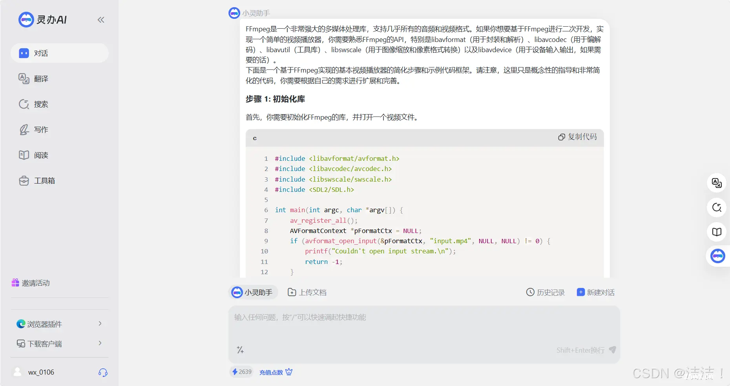Screen dimensions: 730x386
Task: Open 历史记录 history
Action: tap(546, 292)
